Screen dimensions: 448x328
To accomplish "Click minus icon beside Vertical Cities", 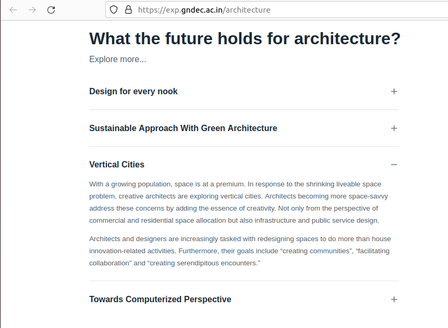I will 394,165.
